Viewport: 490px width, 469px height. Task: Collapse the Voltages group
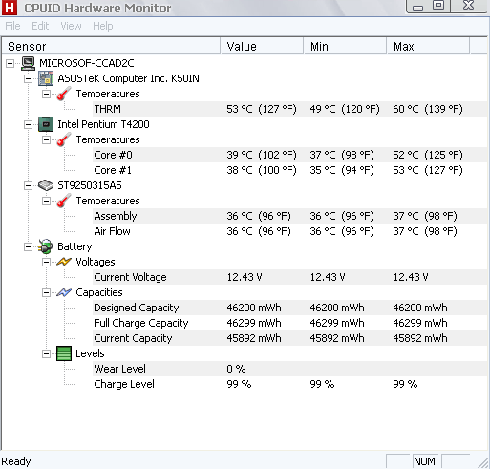coord(47,262)
